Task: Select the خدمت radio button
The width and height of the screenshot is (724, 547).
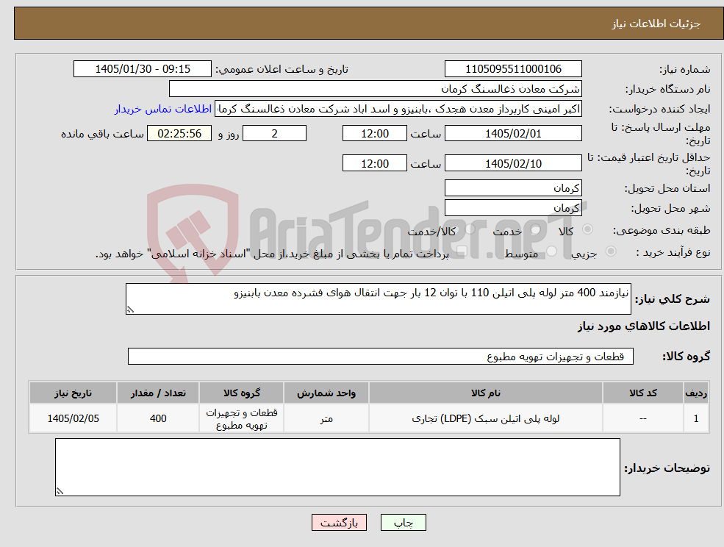Action: click(x=536, y=229)
